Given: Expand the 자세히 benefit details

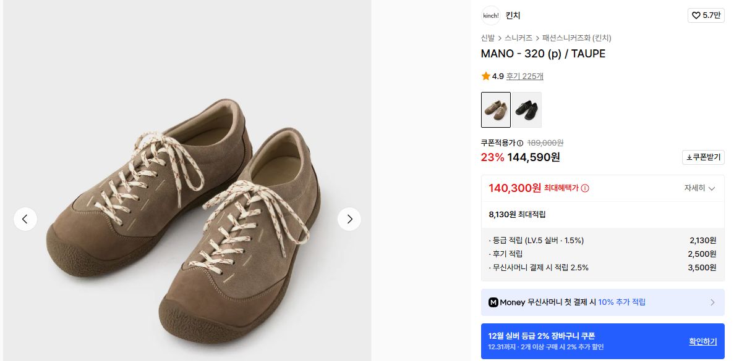Looking at the screenshot, I should (699, 188).
